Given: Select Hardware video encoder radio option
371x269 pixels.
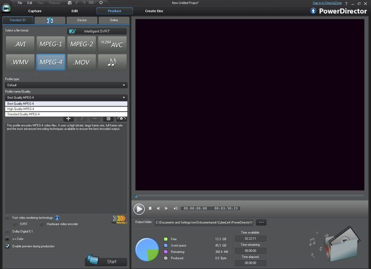Looking at the screenshot, I should click(x=42, y=224).
